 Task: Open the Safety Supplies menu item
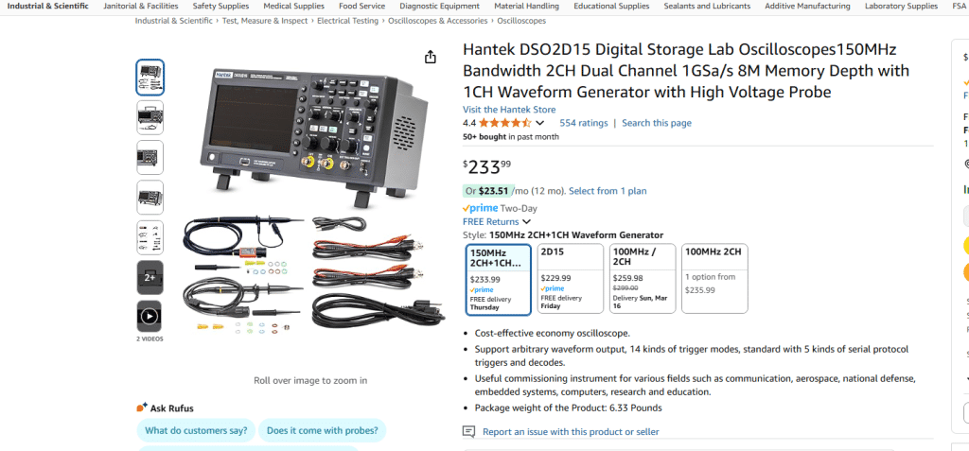coord(219,6)
